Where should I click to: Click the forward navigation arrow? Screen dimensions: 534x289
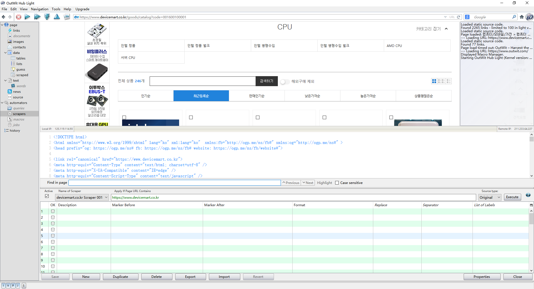point(10,17)
